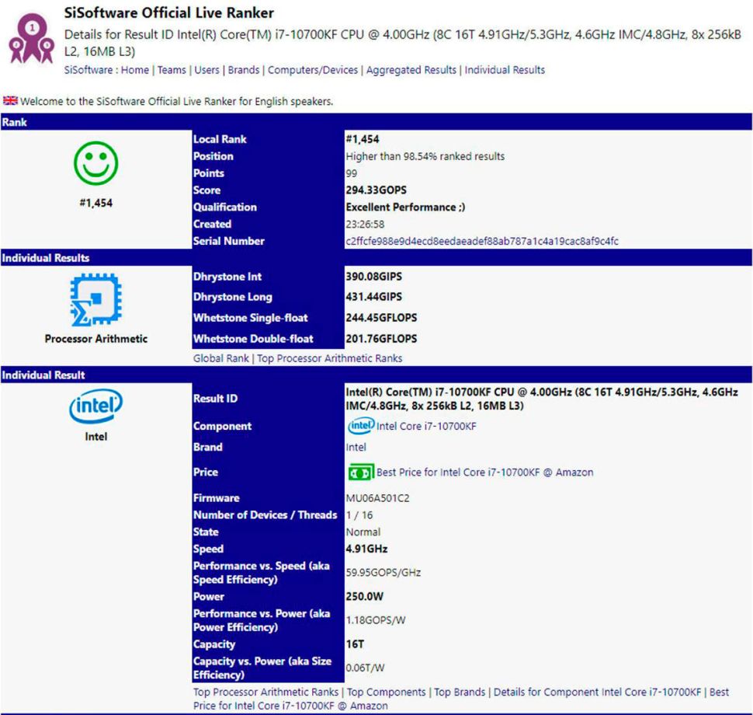The height and width of the screenshot is (715, 753).
Task: Select 'Higher than 98.54% ranked results' text
Action: click(x=425, y=156)
